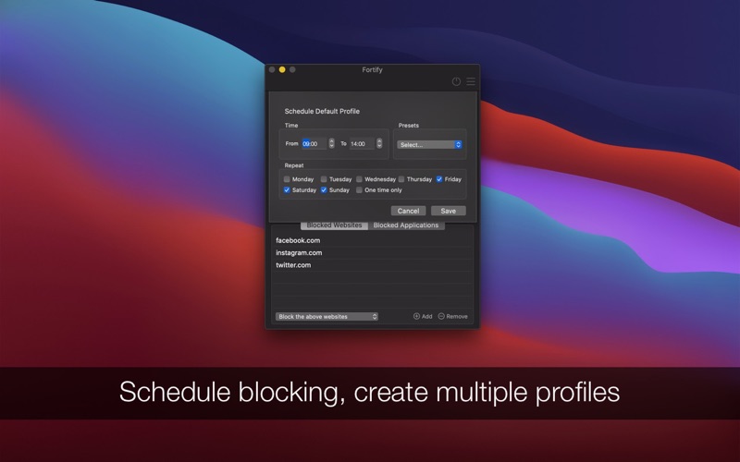Select instagram.com in blocked list
The width and height of the screenshot is (740, 462).
(373, 252)
